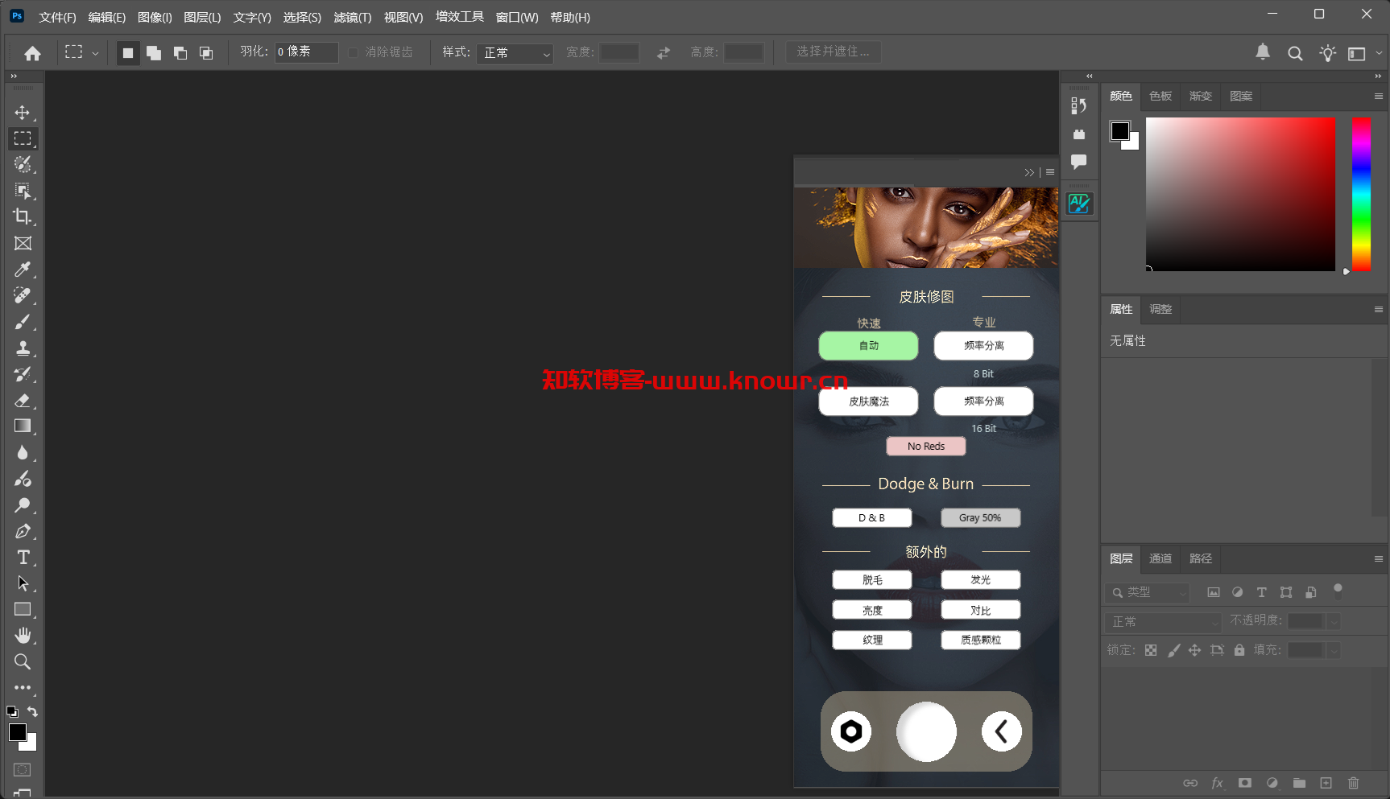Image resolution: width=1390 pixels, height=799 pixels.
Task: Open the 滤镜(T) menu
Action: 353,17
